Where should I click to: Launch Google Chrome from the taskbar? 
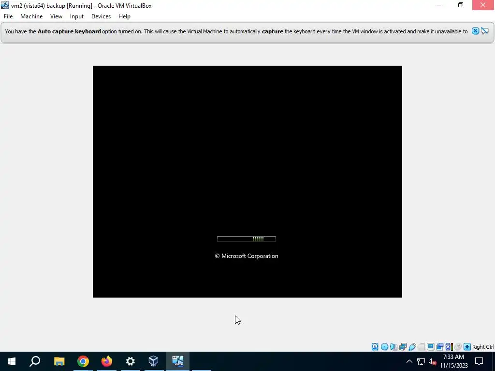tap(83, 361)
